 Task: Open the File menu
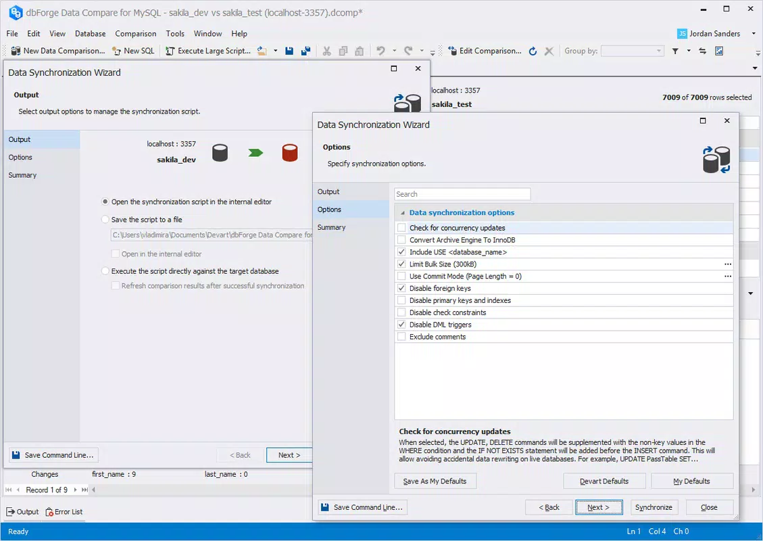pyautogui.click(x=12, y=34)
